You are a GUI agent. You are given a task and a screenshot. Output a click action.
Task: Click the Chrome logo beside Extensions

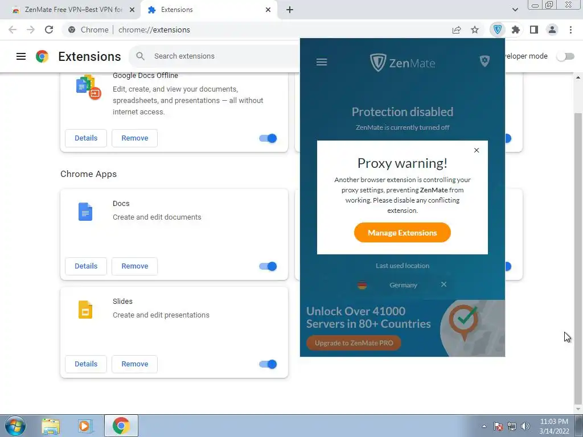tap(42, 56)
